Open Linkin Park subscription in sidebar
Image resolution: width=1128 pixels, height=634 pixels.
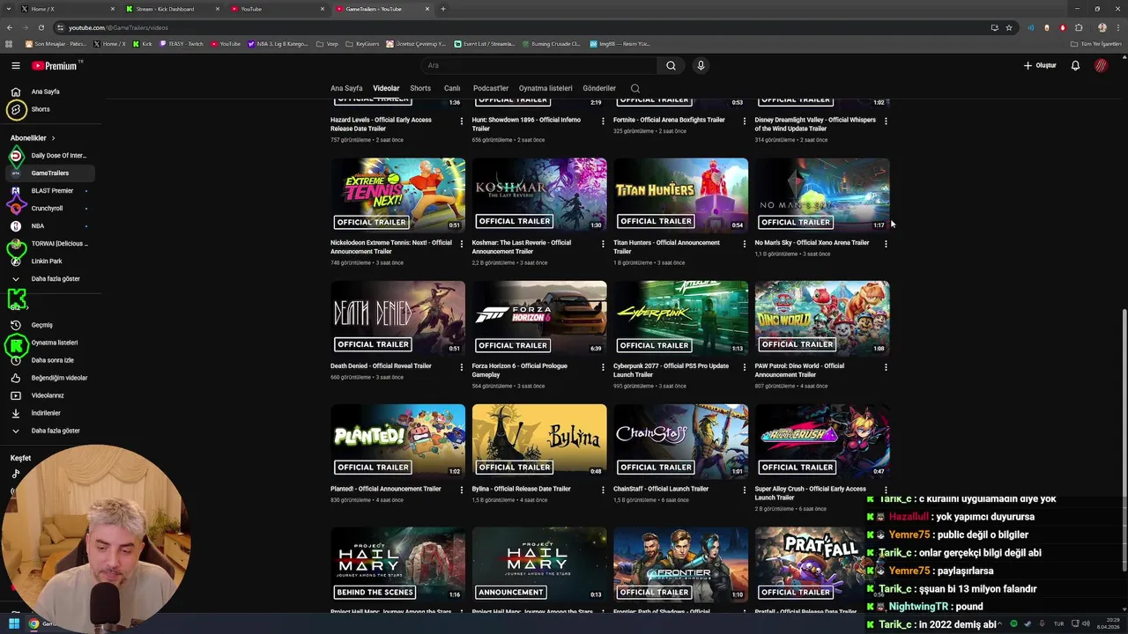pos(48,262)
